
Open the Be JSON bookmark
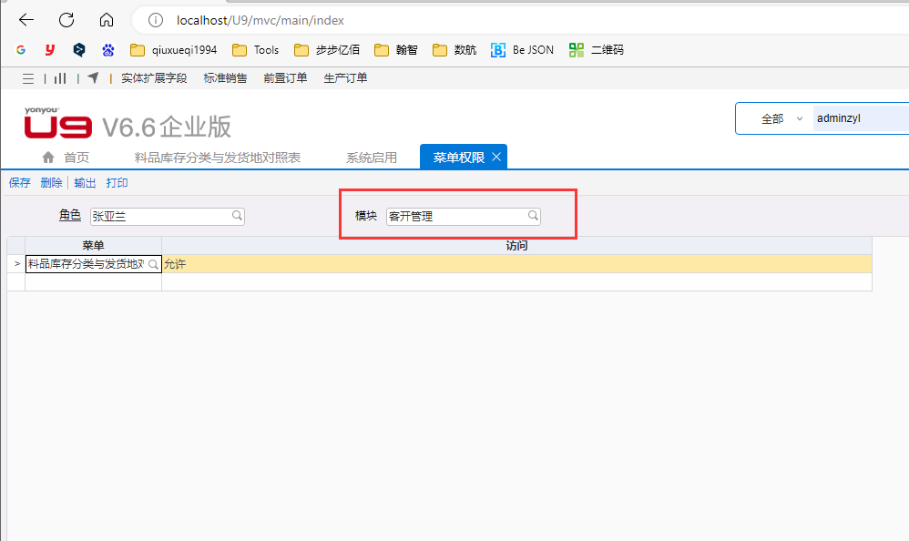(522, 50)
